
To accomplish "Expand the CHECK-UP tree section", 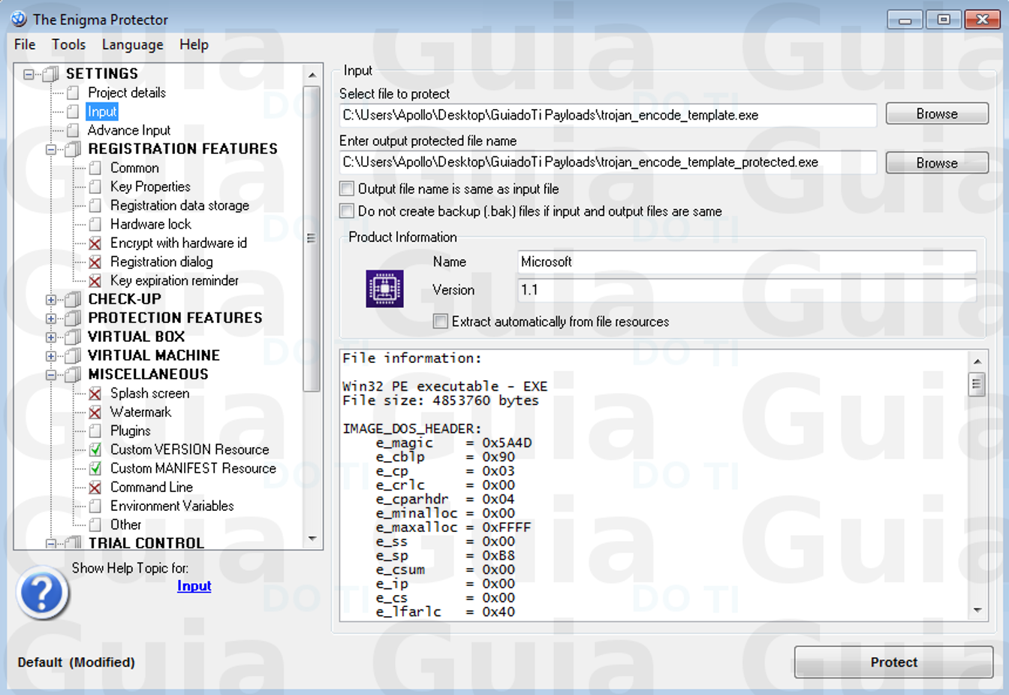I will [x=51, y=300].
